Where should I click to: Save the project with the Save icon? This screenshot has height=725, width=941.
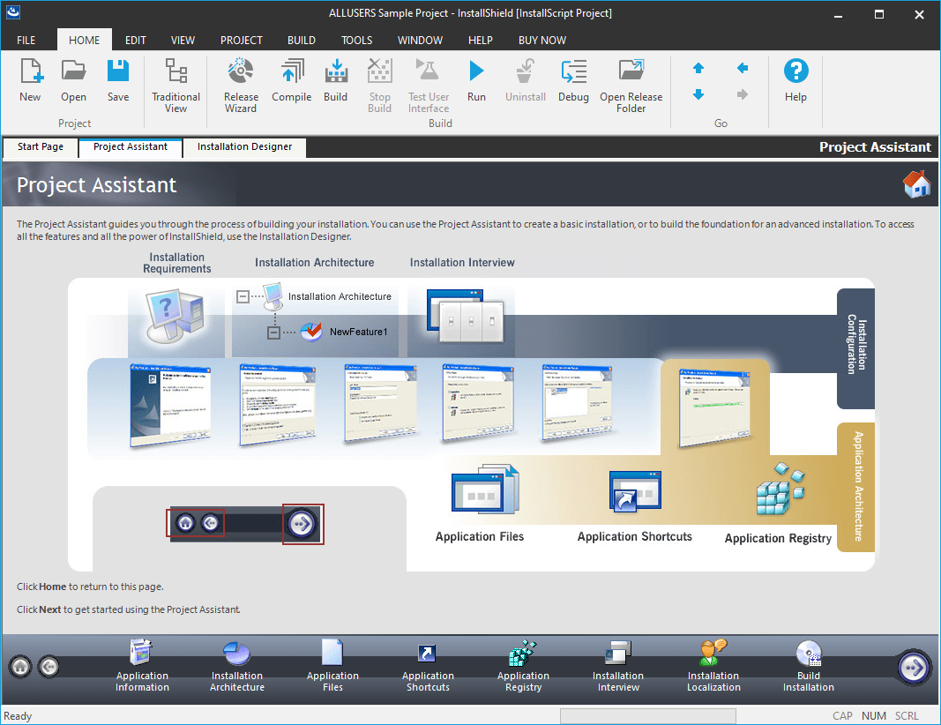tap(118, 71)
